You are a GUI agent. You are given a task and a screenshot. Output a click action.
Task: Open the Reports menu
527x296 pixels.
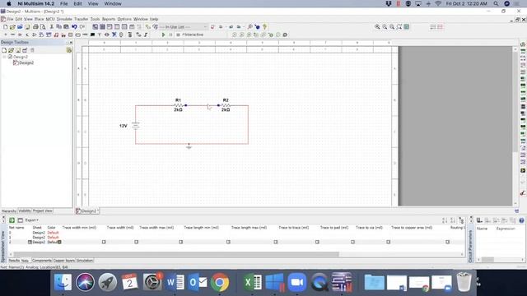click(109, 19)
